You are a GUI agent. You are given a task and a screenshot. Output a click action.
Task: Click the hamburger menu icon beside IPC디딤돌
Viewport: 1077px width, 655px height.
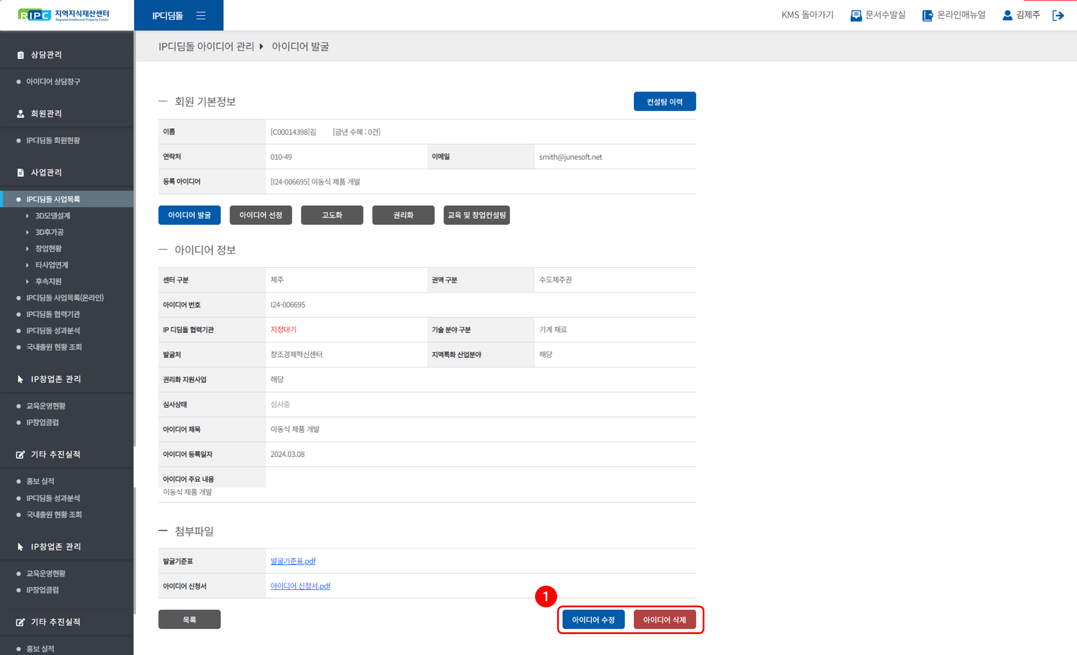point(201,16)
